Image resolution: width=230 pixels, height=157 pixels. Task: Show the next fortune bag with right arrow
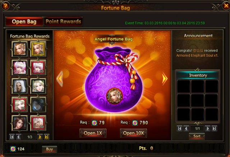165,78
